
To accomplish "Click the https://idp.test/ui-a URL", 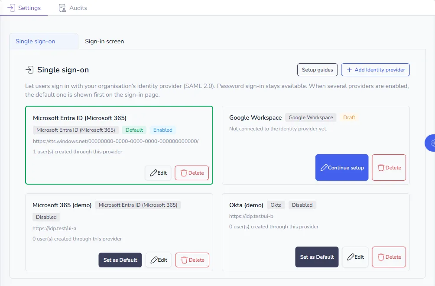I will tap(55, 228).
